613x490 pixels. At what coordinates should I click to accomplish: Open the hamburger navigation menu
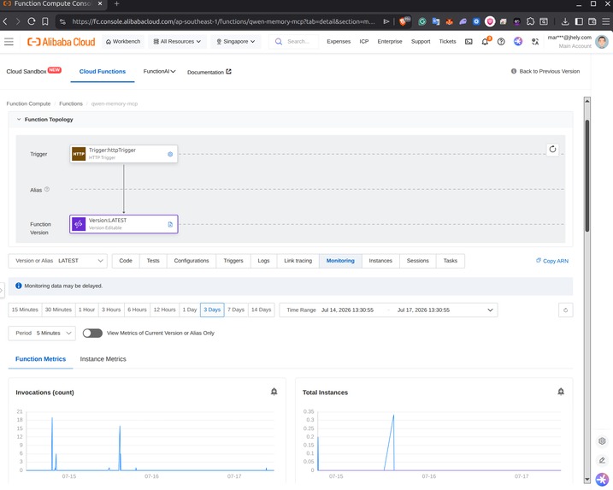point(9,41)
